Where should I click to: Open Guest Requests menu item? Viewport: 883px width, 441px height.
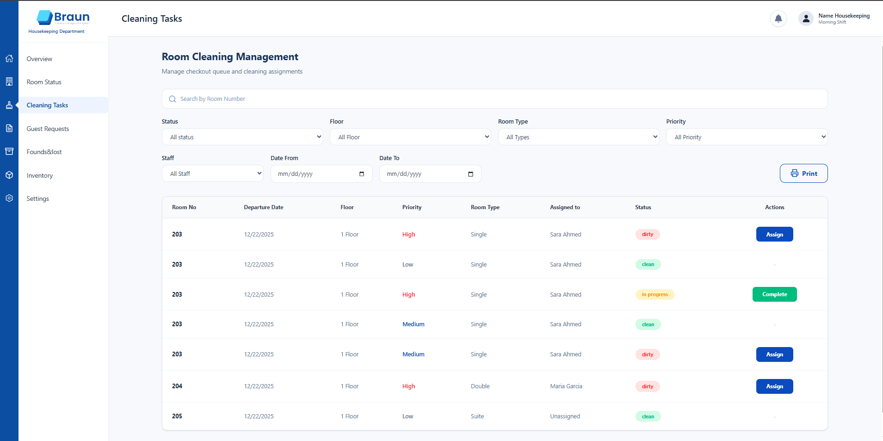pyautogui.click(x=48, y=129)
